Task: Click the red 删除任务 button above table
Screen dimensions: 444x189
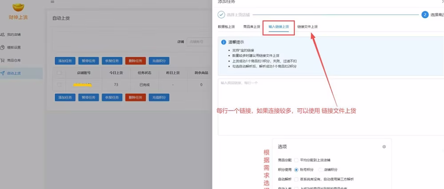Action: (135, 61)
